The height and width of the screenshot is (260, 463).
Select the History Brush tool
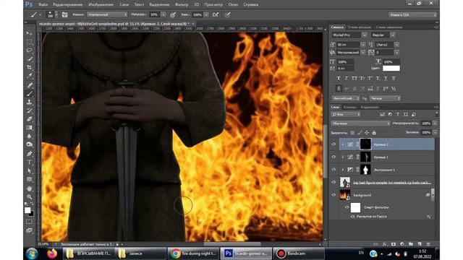29,110
